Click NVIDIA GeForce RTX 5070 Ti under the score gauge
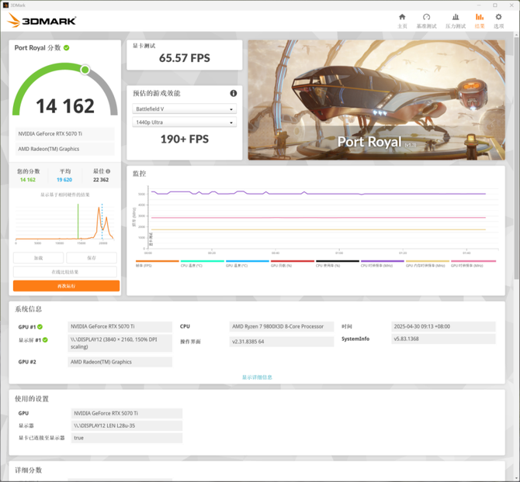520x482 pixels. click(x=64, y=134)
